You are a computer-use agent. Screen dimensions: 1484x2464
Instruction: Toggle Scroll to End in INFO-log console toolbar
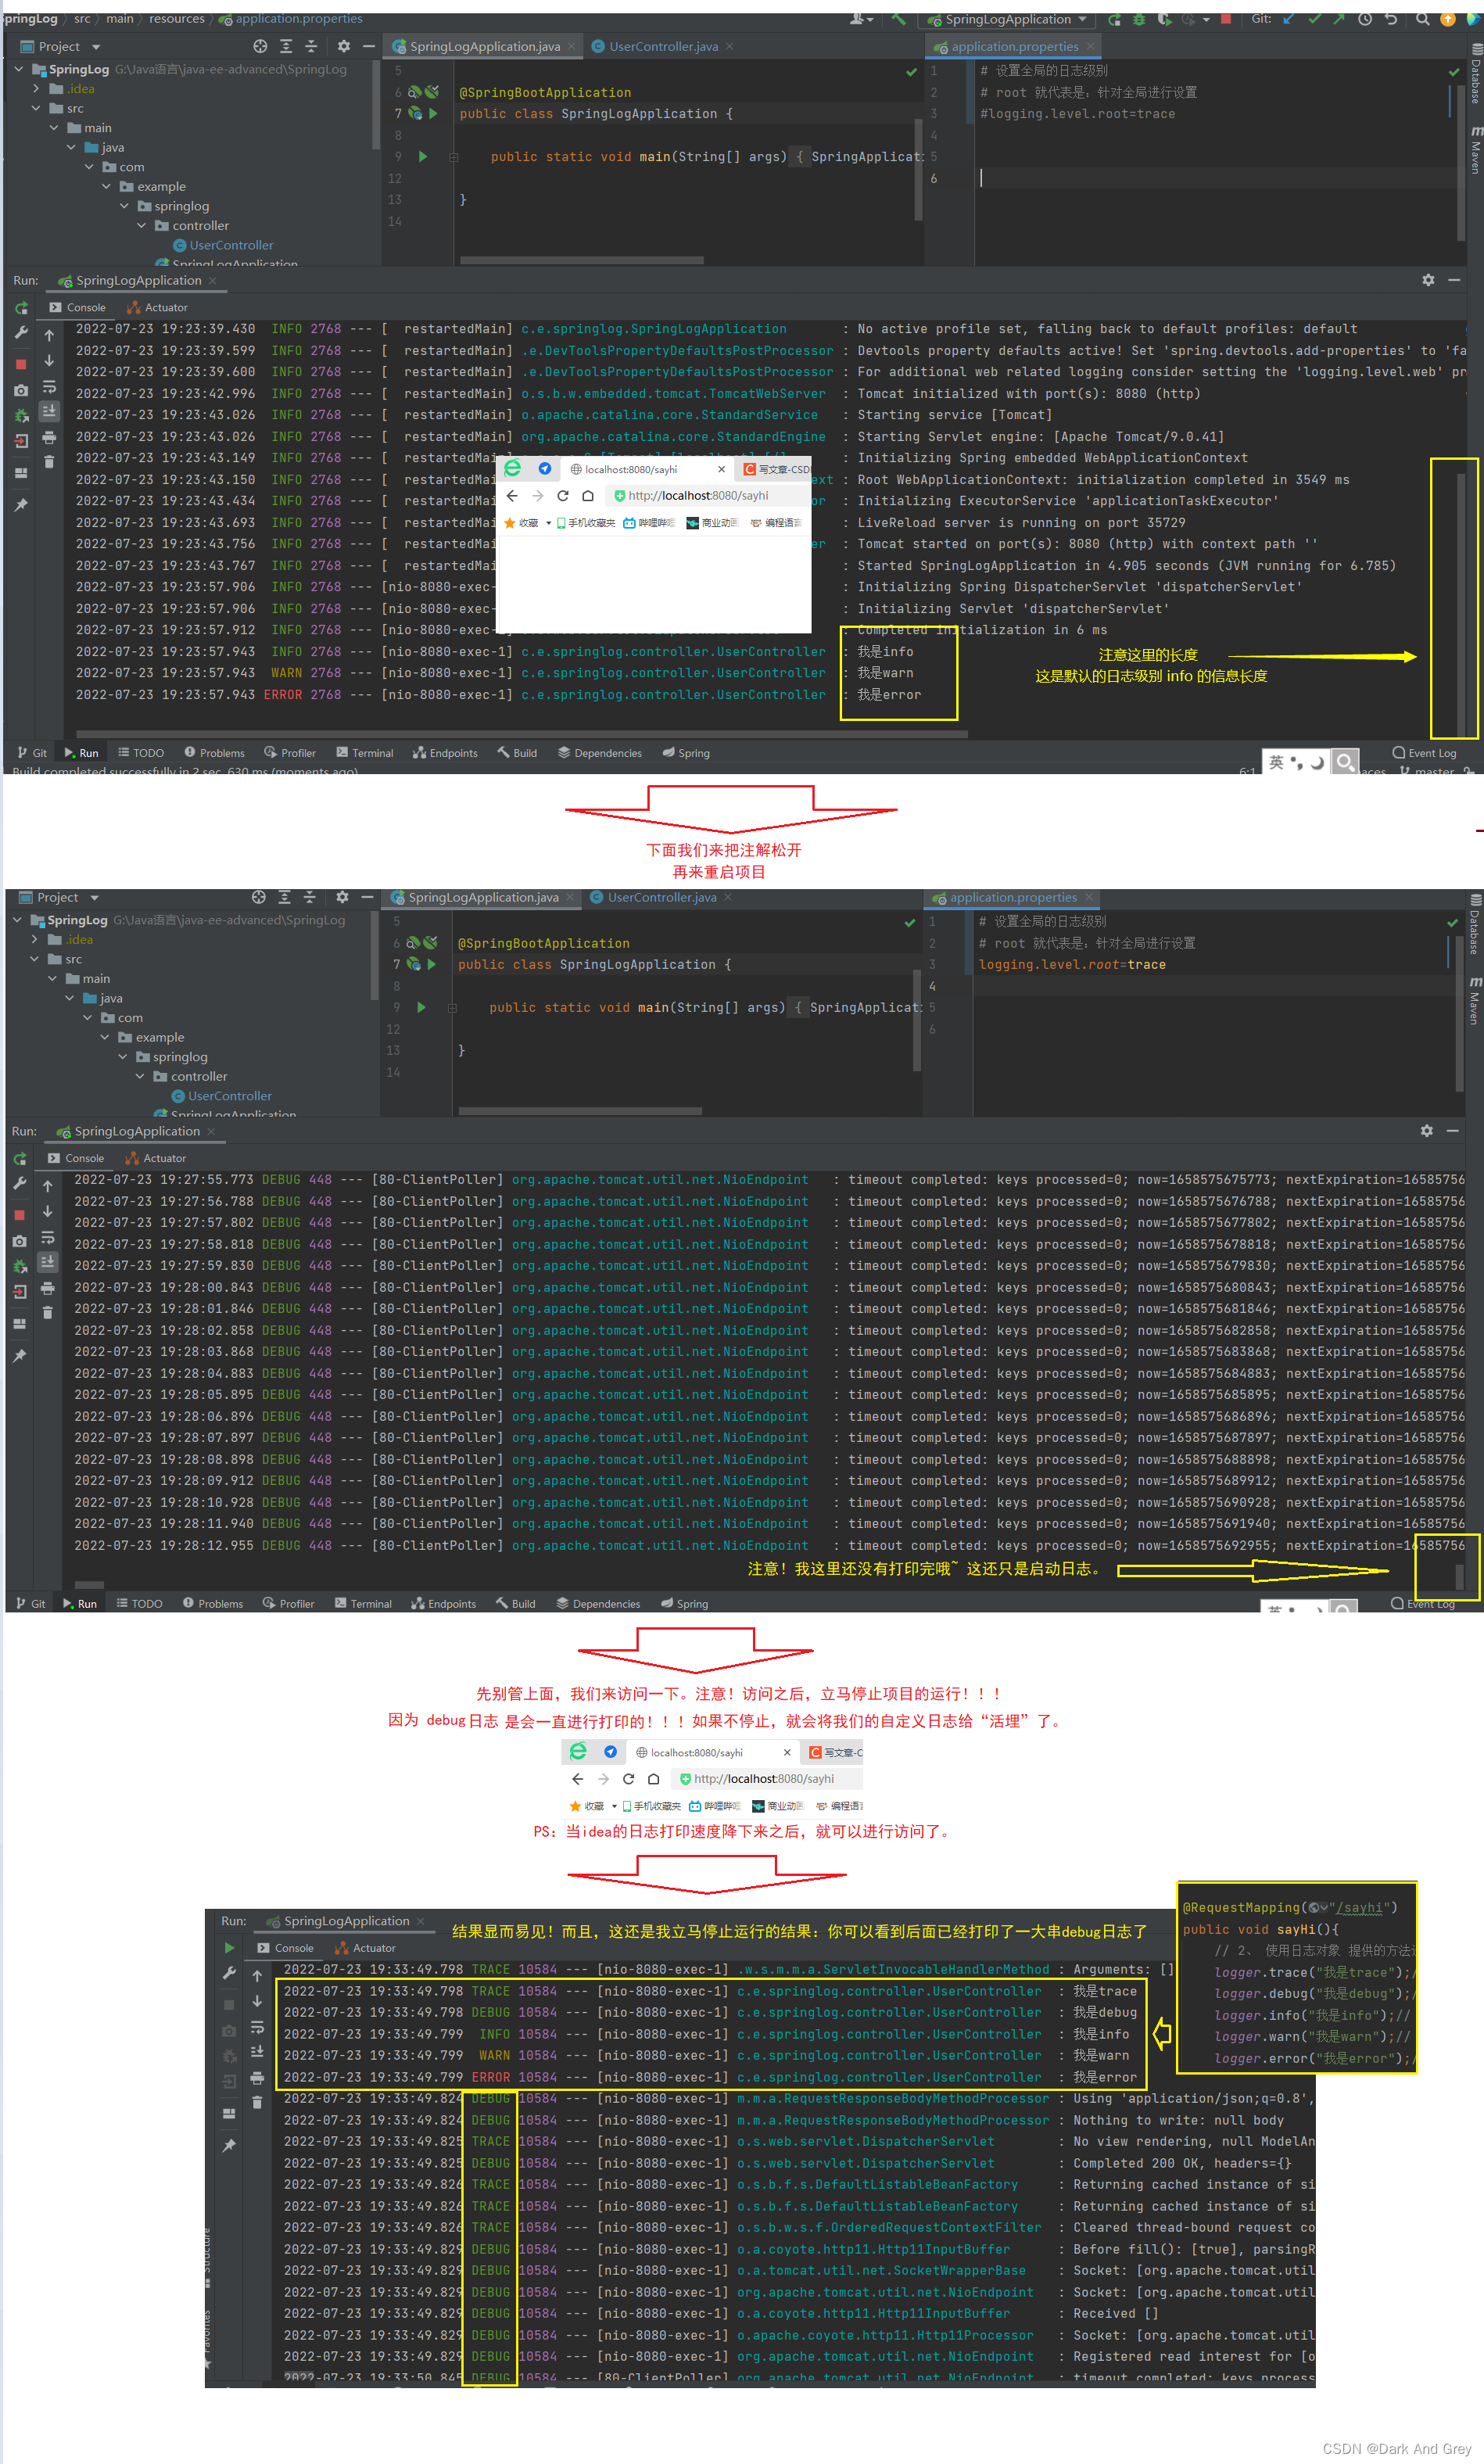(49, 411)
